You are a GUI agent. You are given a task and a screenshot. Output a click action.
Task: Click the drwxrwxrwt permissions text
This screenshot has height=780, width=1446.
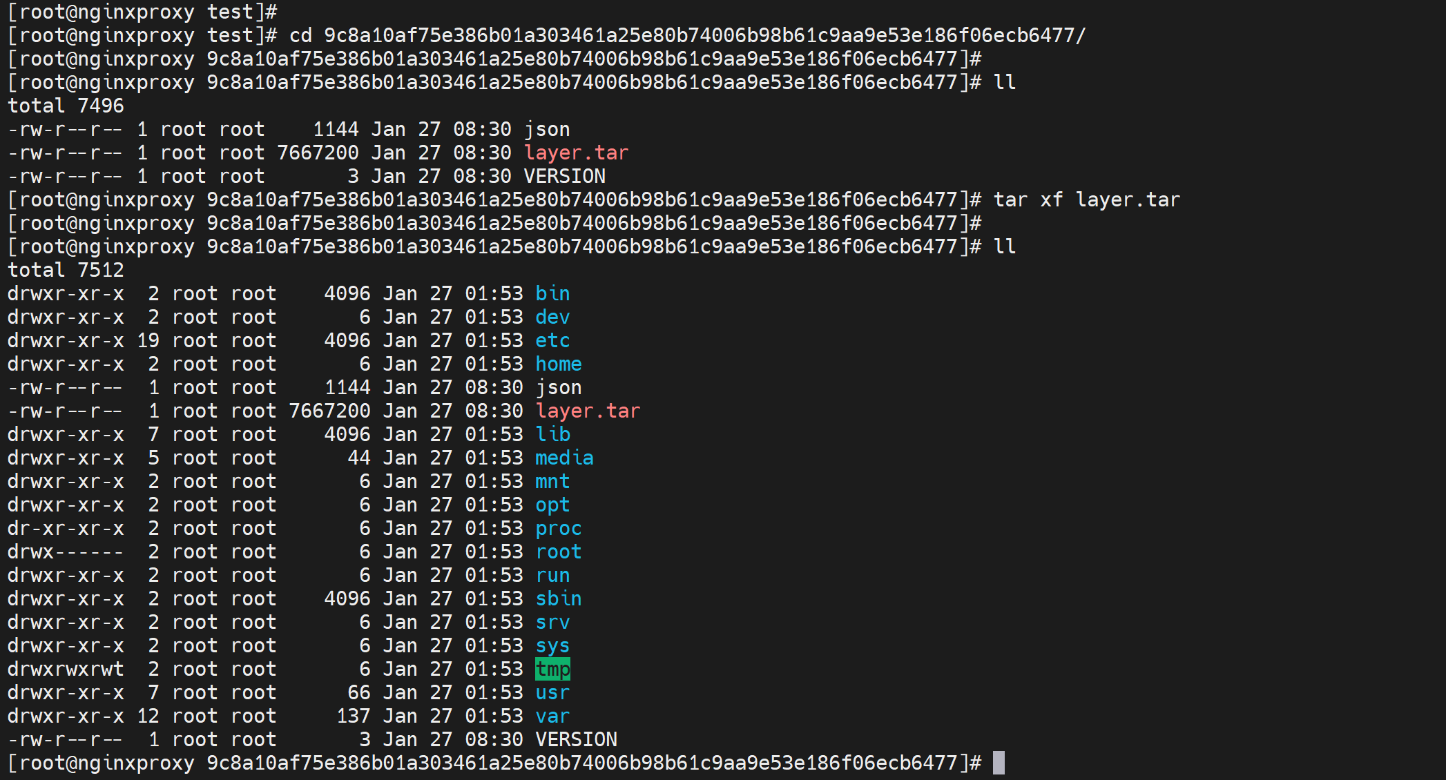coord(66,669)
